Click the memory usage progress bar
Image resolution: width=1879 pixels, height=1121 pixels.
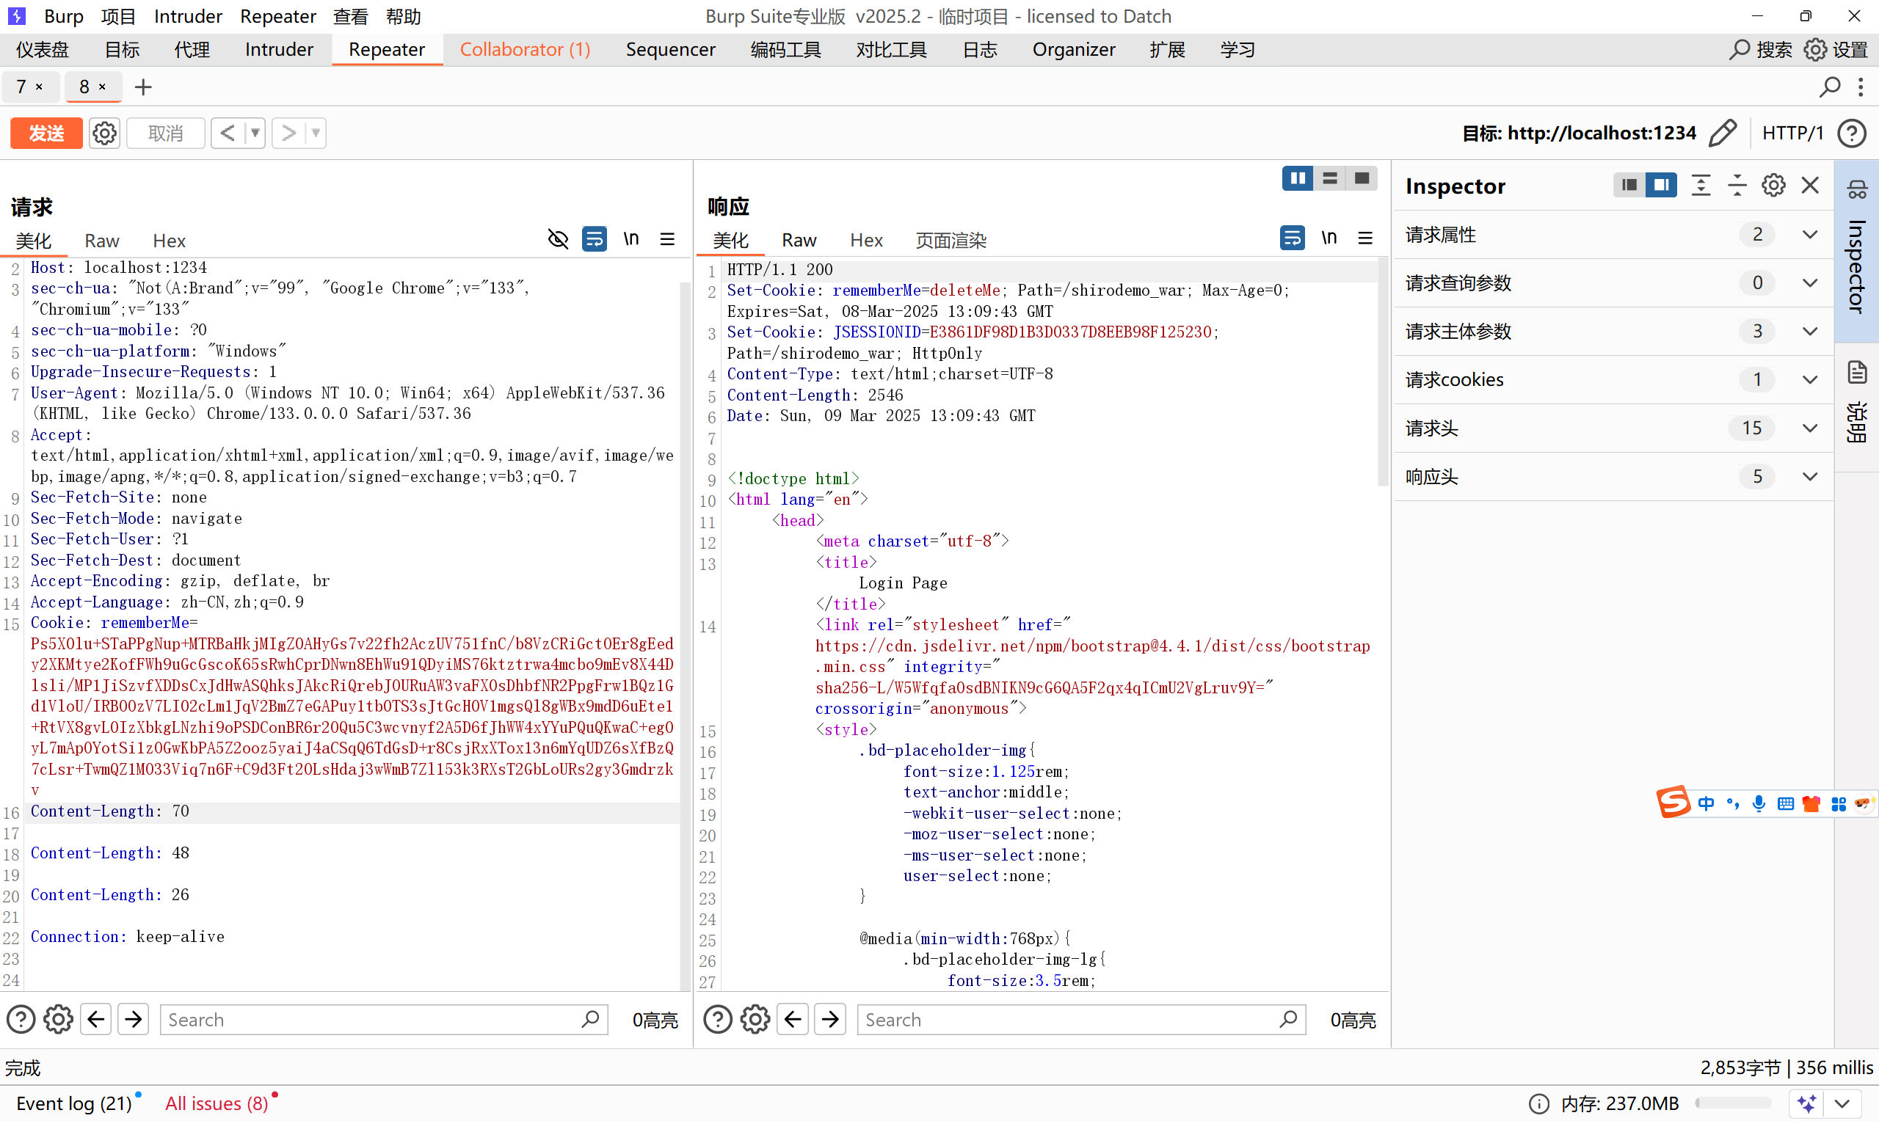coord(1733,1103)
